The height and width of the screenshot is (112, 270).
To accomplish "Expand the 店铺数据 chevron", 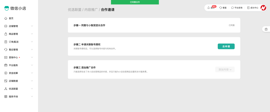I will [32, 81].
